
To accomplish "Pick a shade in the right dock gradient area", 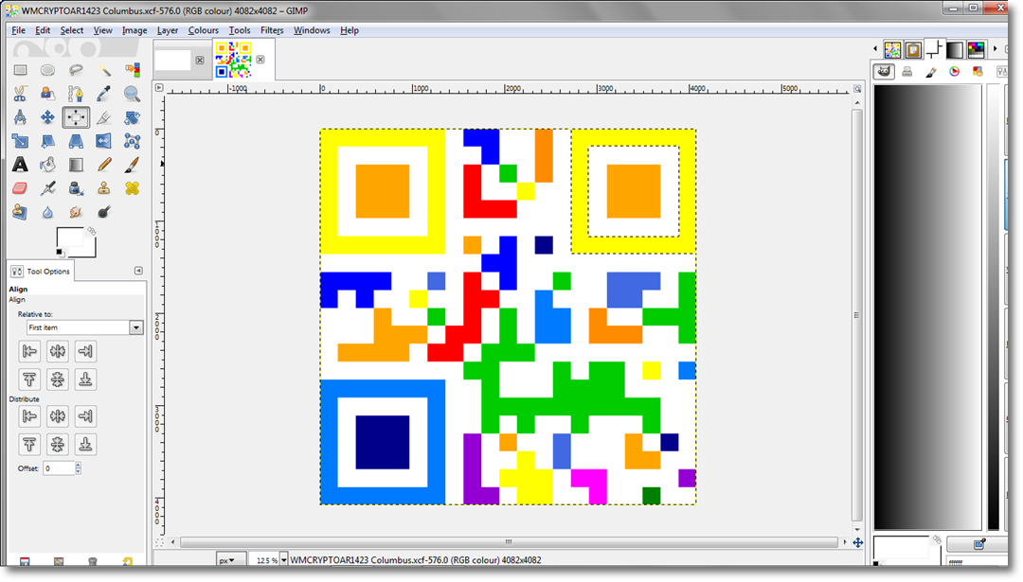I will 927,307.
